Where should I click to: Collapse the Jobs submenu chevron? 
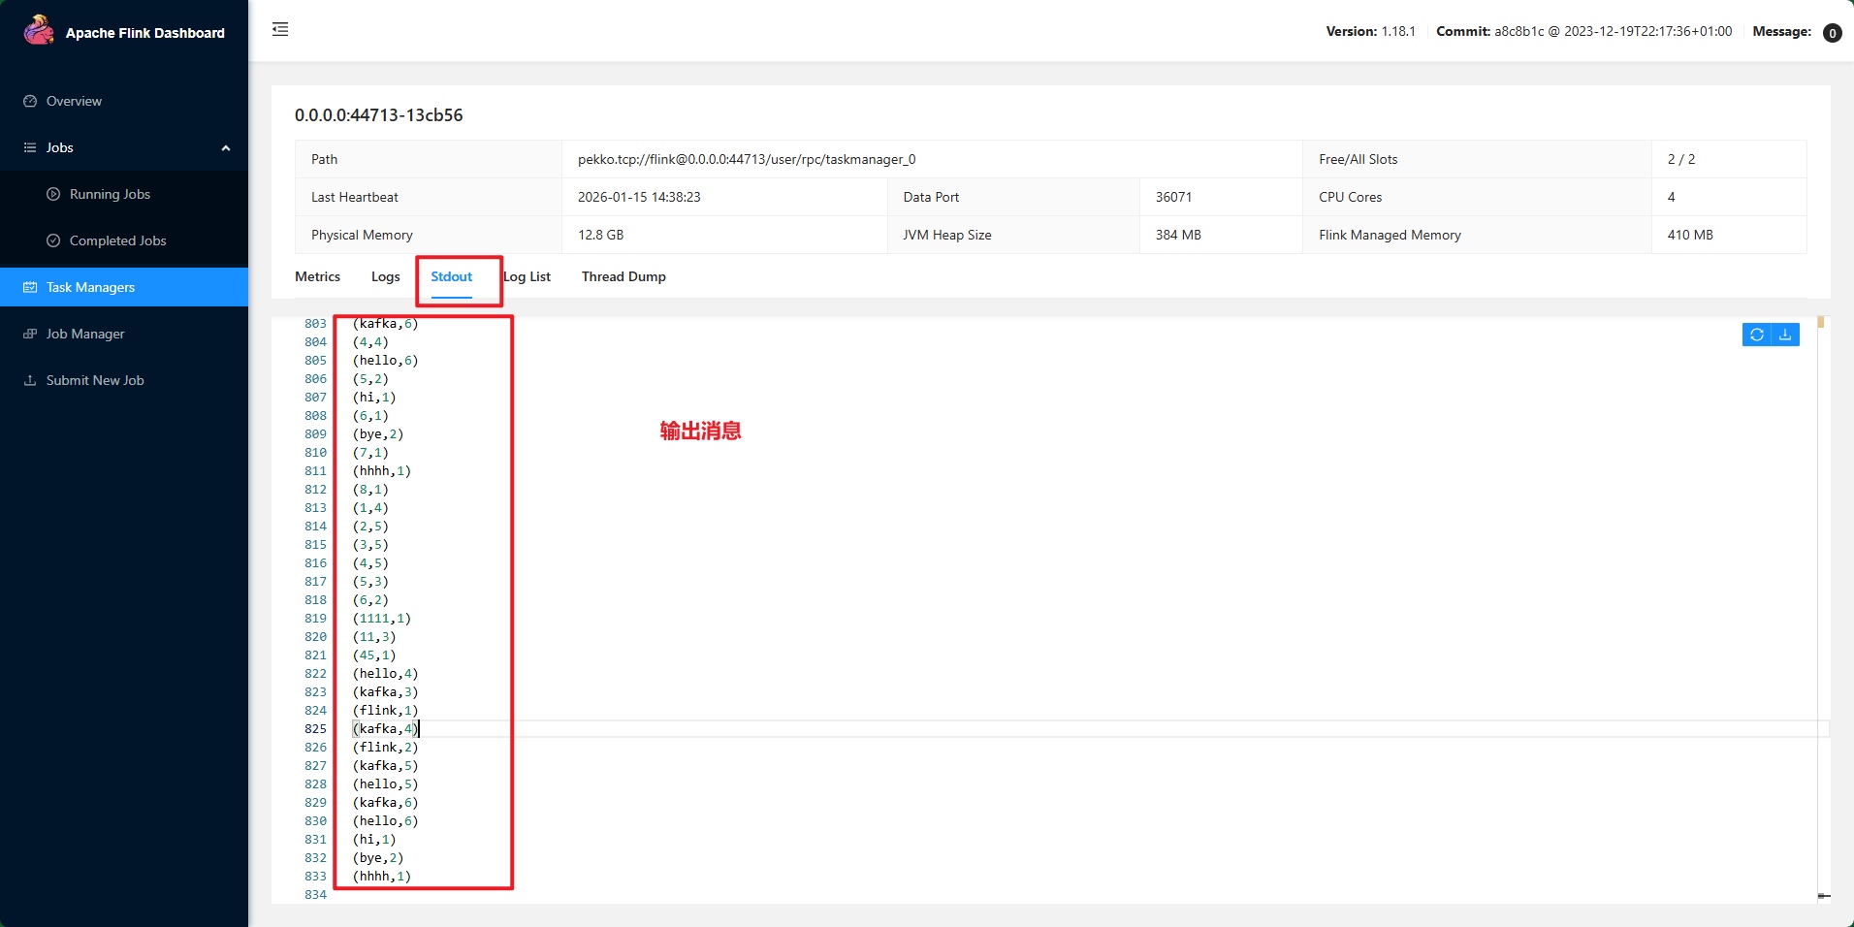coord(226,148)
